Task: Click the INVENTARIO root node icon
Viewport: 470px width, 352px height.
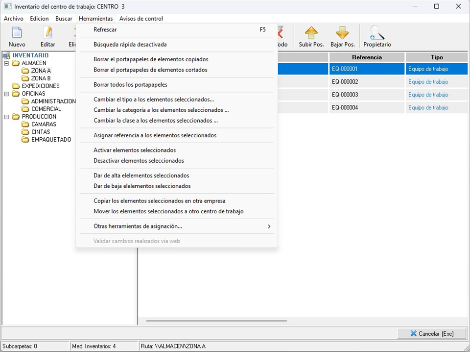Action: point(6,56)
